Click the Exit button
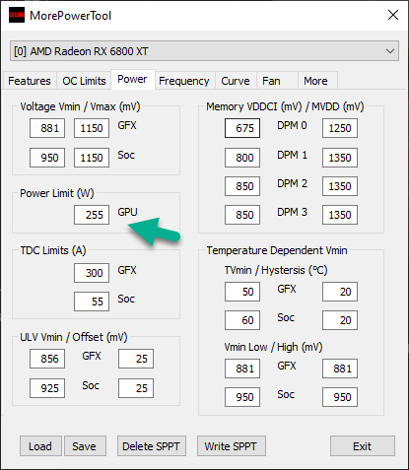The height and width of the screenshot is (470, 409). (363, 446)
